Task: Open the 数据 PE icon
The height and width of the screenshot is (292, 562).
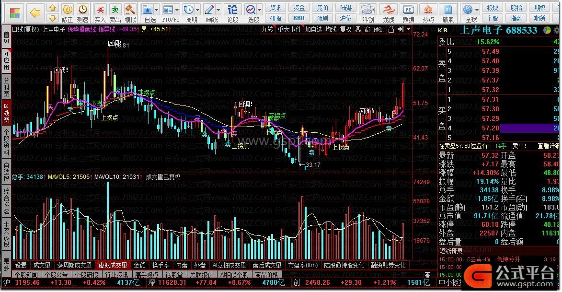Action: (x=408, y=9)
